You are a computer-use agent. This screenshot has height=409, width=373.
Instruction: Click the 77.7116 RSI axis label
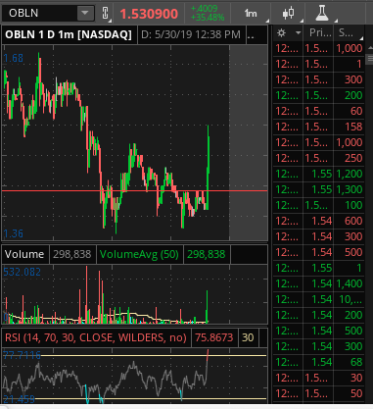22,355
